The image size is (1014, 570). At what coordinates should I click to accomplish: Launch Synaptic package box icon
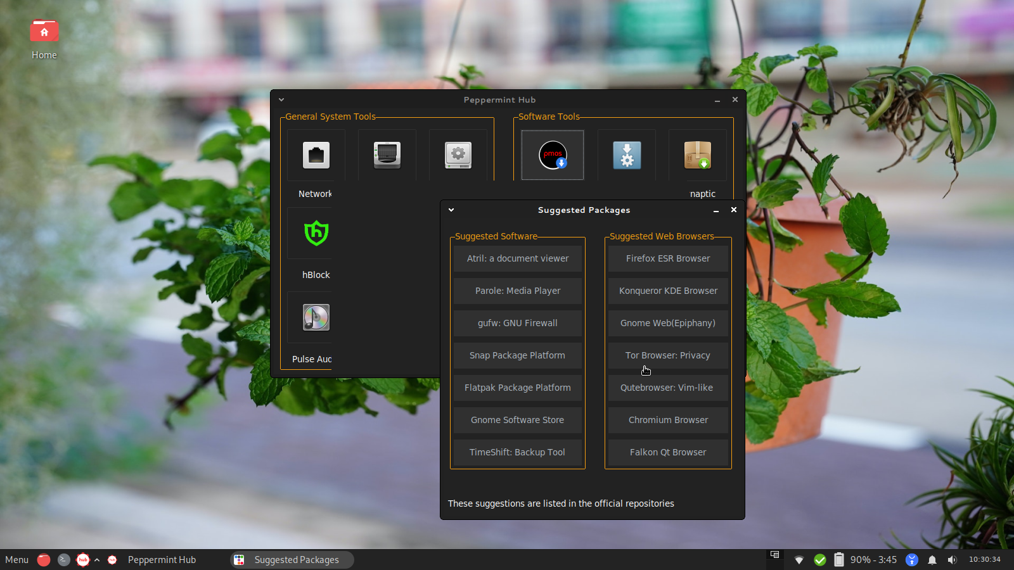tap(697, 155)
